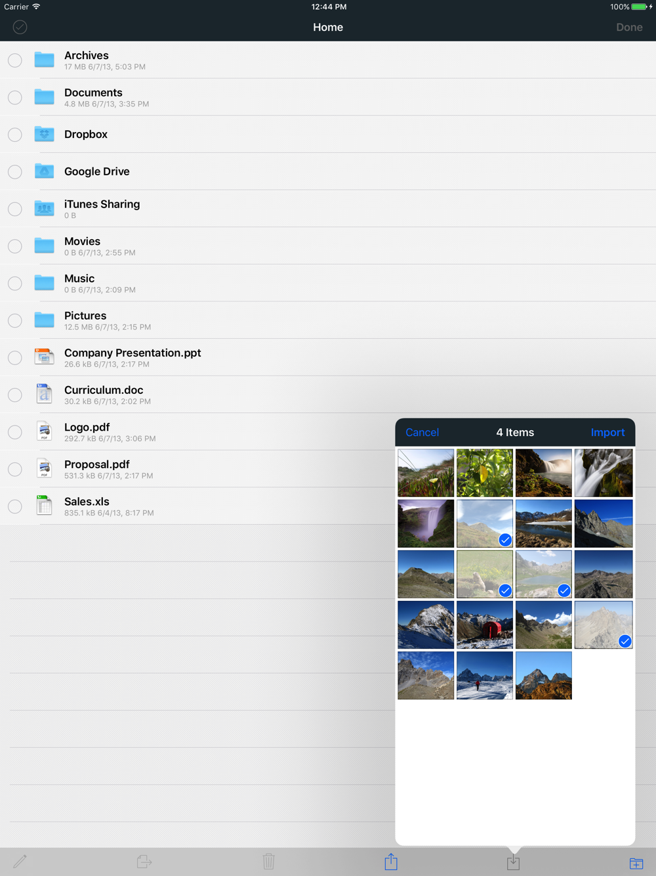Open the Curriculum.doc file name
Image resolution: width=656 pixels, height=876 pixels.
tap(104, 390)
